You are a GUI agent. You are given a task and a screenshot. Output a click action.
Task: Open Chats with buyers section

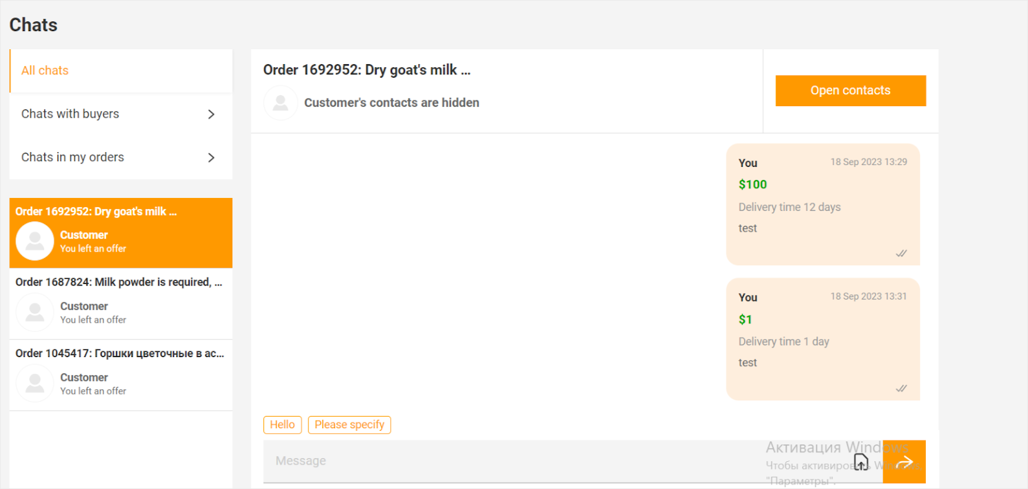(71, 114)
